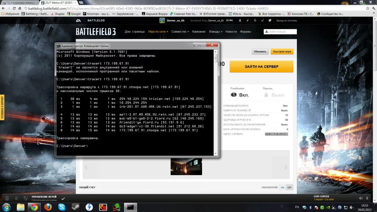Click the EA logo in Battlelog header
377x212 pixels.
pyautogui.click(x=78, y=20)
